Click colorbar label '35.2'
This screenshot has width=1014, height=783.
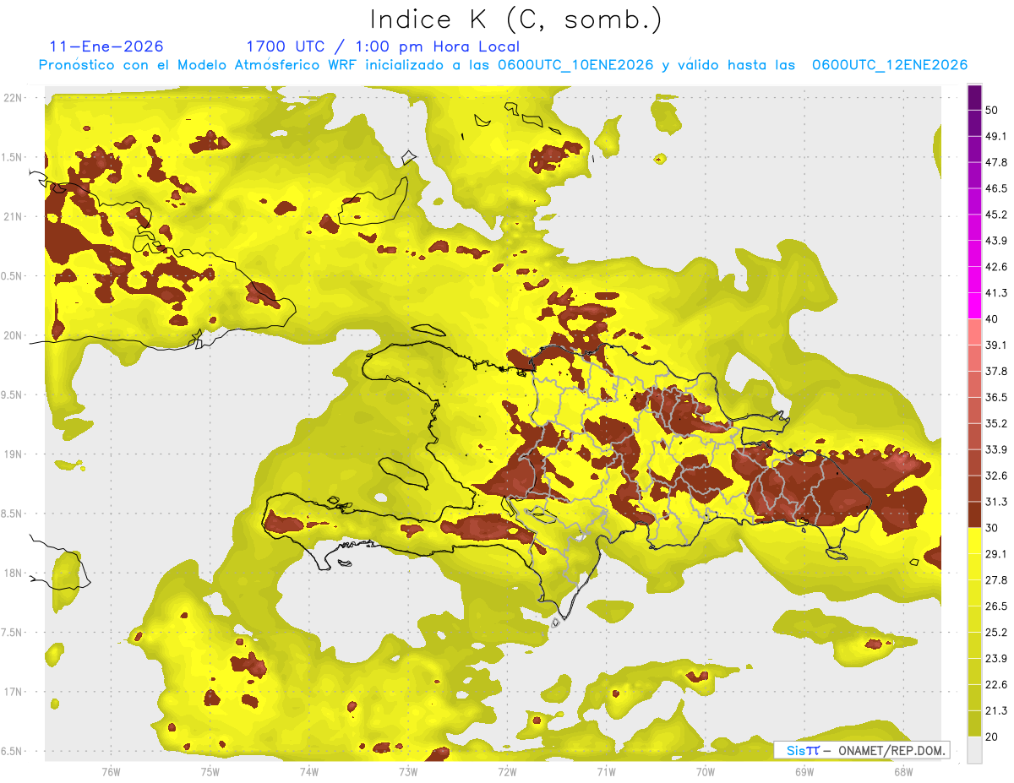996,423
